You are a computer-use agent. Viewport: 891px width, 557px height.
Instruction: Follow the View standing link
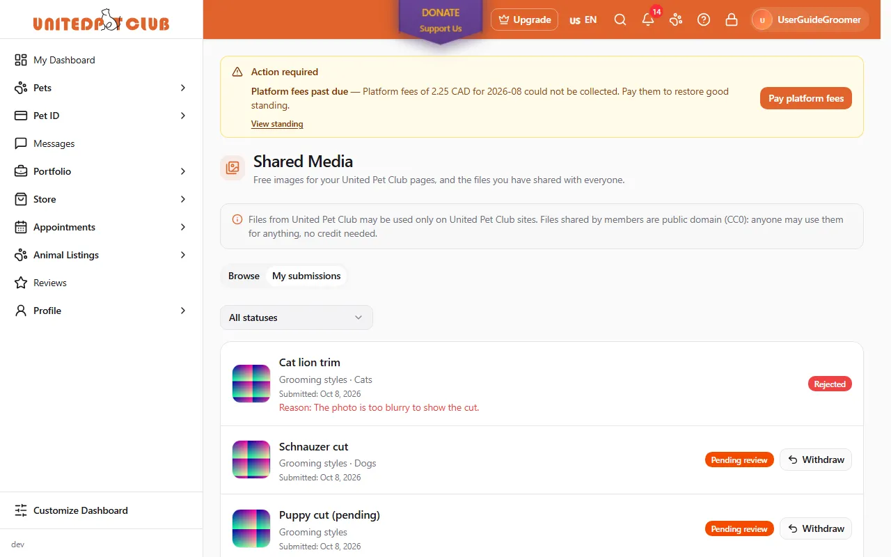[277, 124]
